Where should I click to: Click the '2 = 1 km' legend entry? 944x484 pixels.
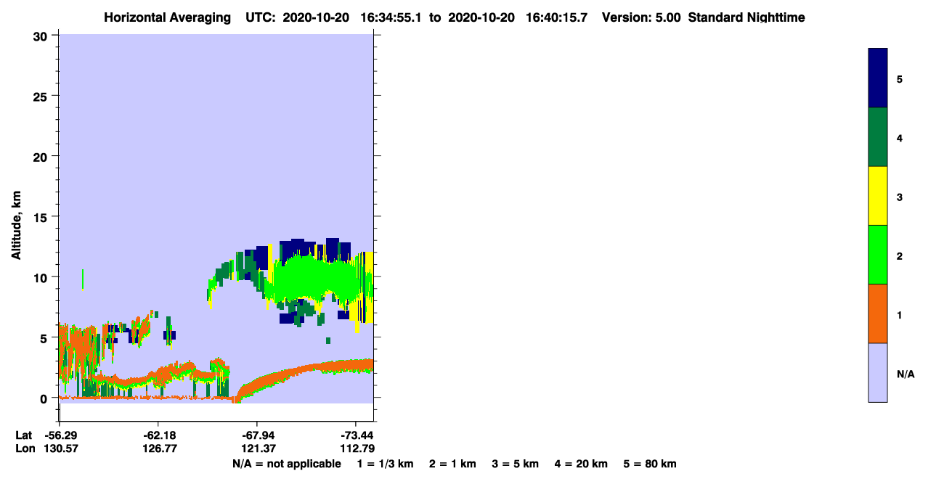(x=452, y=464)
